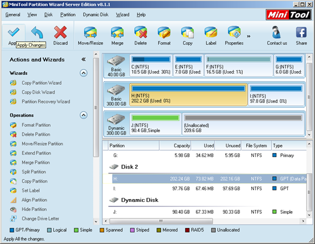315x244 pixels.
Task: Select the J: NTFS Simple volume block
Action: pos(155,124)
